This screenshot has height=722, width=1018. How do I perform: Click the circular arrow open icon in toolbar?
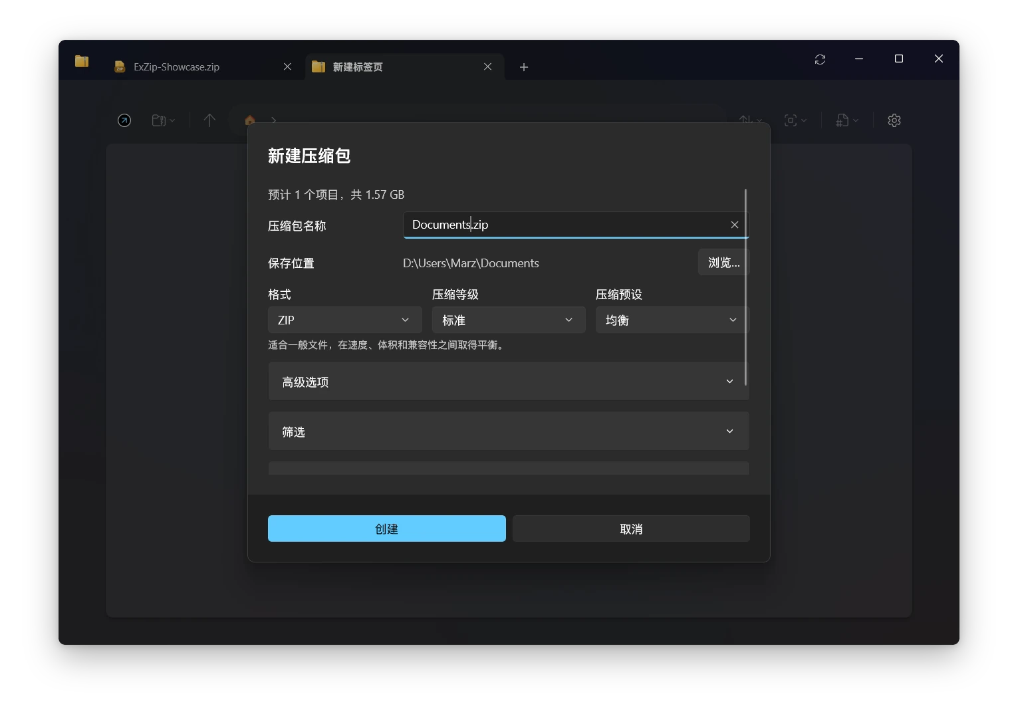(124, 120)
